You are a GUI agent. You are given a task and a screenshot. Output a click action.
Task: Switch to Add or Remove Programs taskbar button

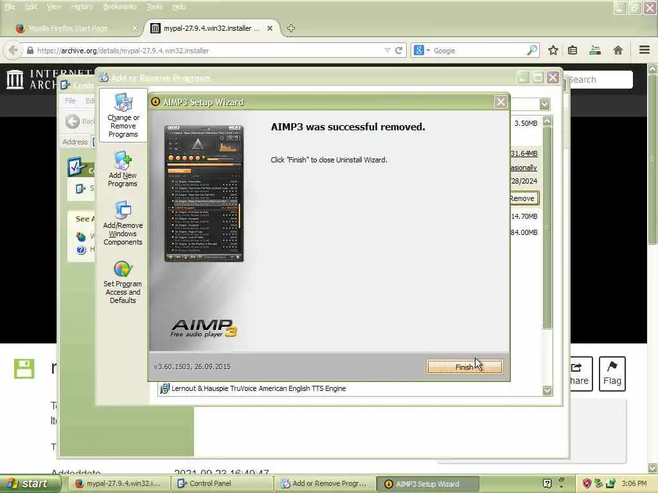point(325,483)
